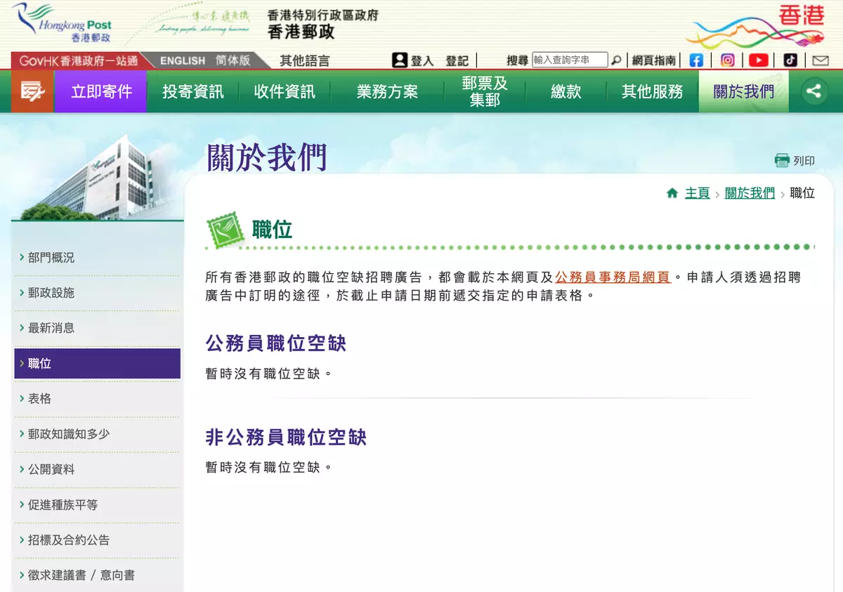Viewport: 843px width, 592px height.
Task: Open the 投寄資訊 navigation menu
Action: 192,91
